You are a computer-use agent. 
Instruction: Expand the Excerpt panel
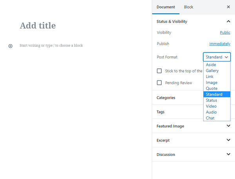coord(228,140)
